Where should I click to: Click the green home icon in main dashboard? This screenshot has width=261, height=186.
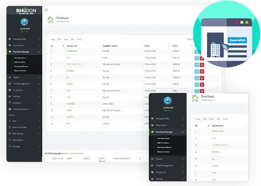click(x=50, y=19)
